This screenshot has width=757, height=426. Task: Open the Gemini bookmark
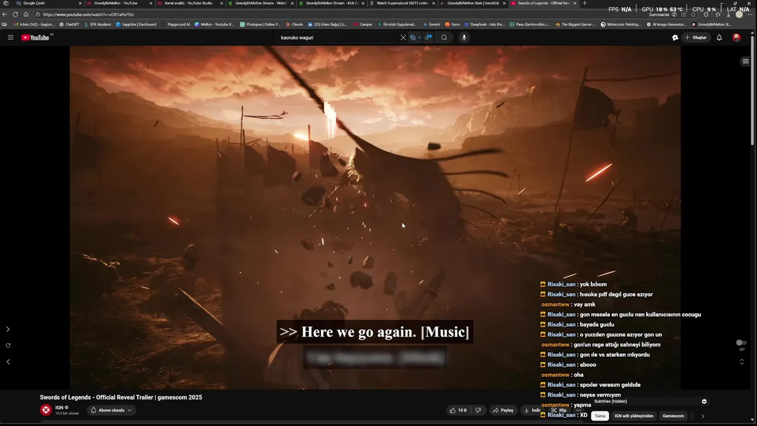pyautogui.click(x=431, y=24)
